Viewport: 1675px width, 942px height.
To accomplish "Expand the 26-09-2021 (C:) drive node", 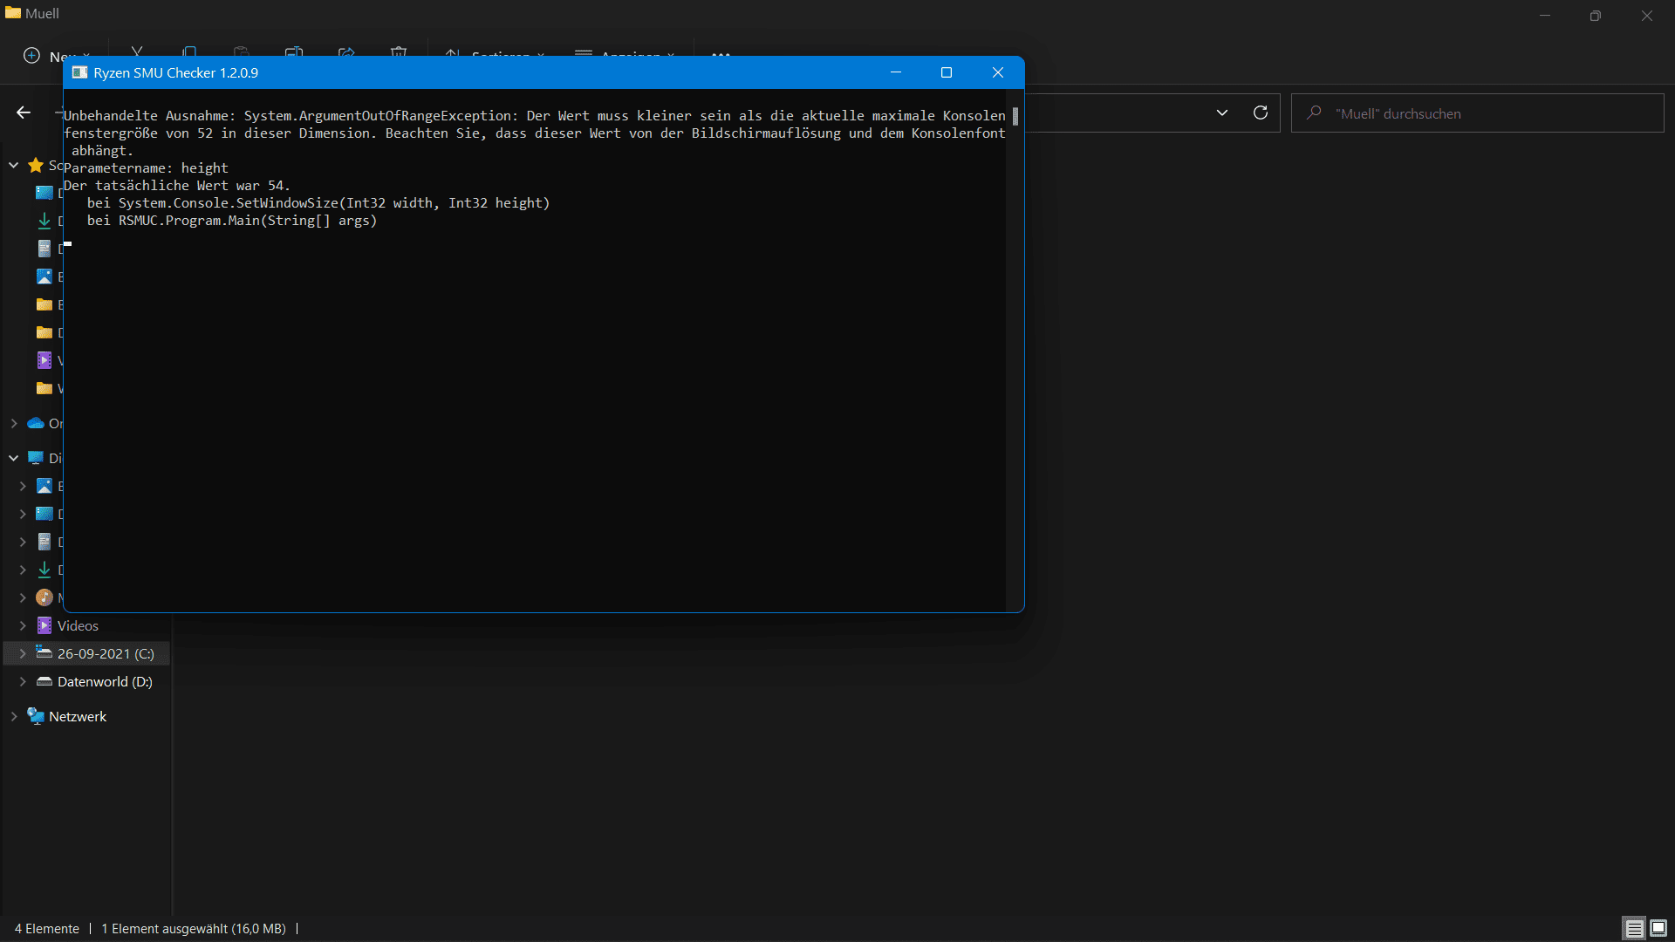I will coord(23,653).
